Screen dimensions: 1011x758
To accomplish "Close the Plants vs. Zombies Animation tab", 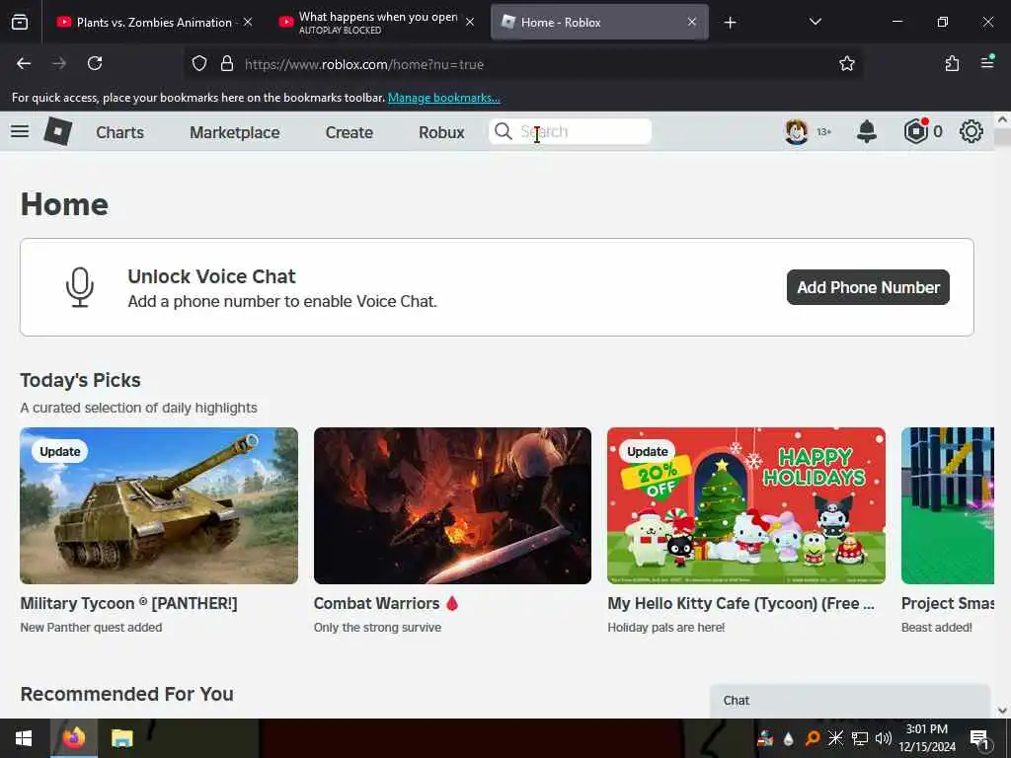I will tap(248, 22).
